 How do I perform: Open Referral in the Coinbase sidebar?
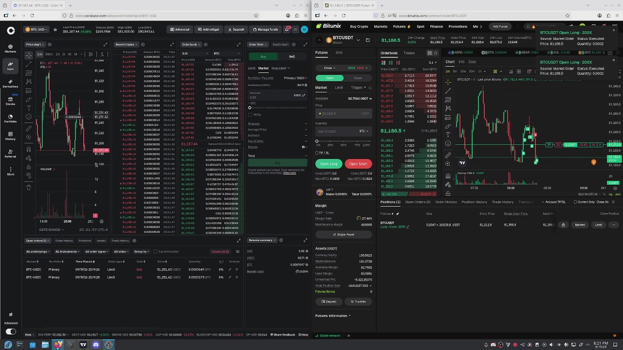[10, 153]
